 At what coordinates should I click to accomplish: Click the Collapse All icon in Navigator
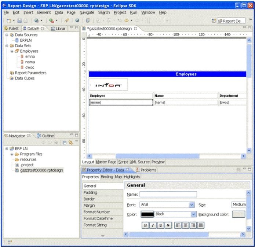coord(64,142)
